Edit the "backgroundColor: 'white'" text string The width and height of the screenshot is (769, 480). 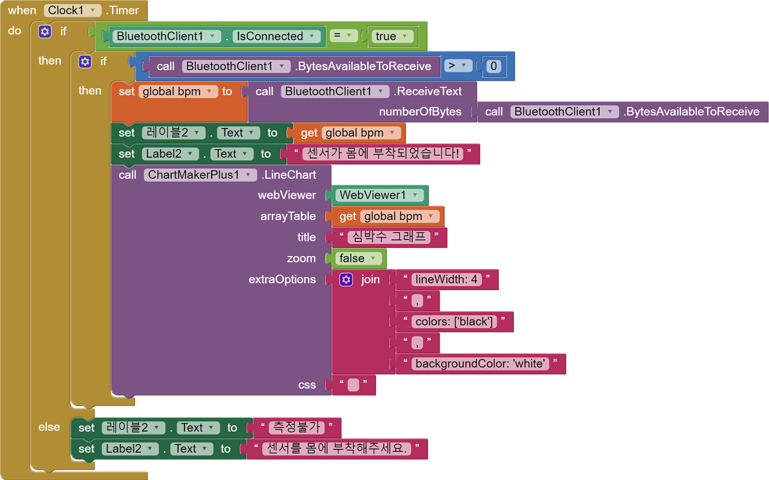pyautogui.click(x=480, y=364)
